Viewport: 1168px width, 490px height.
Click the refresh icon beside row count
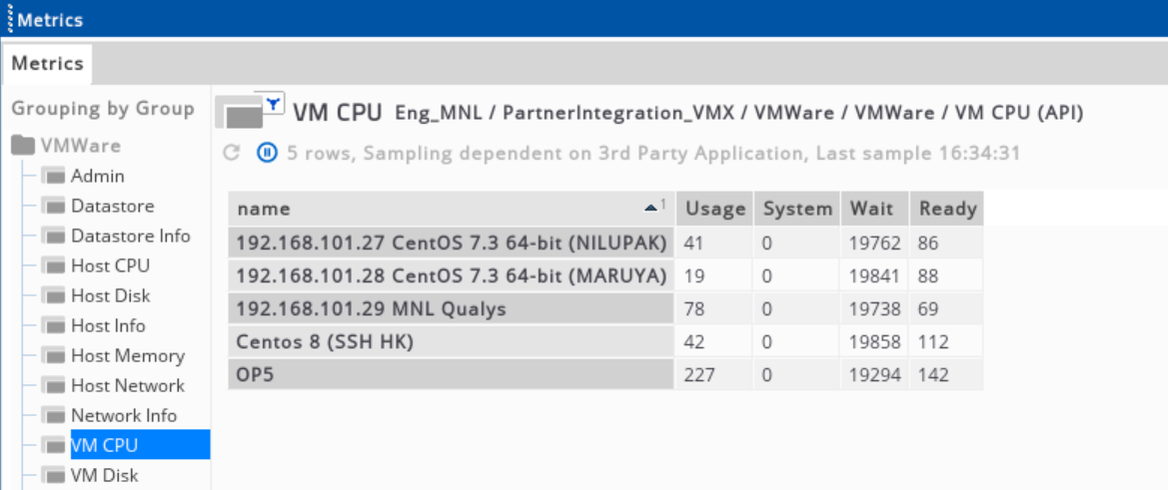(x=232, y=153)
